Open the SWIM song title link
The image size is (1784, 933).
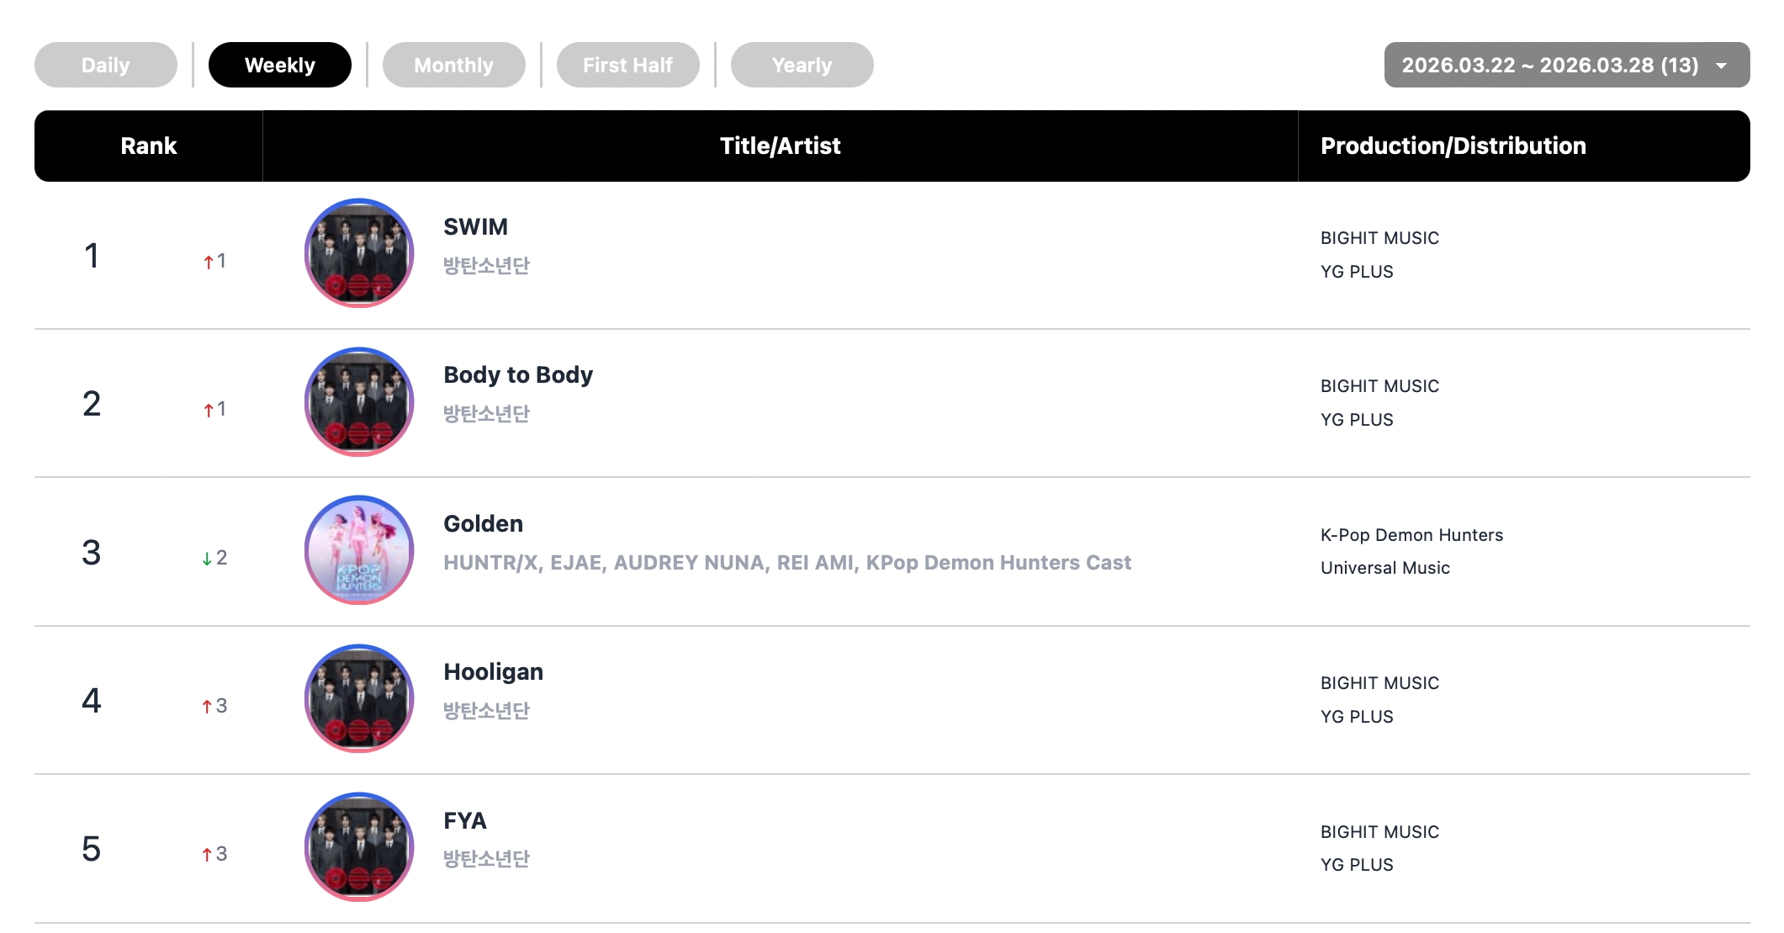click(476, 227)
